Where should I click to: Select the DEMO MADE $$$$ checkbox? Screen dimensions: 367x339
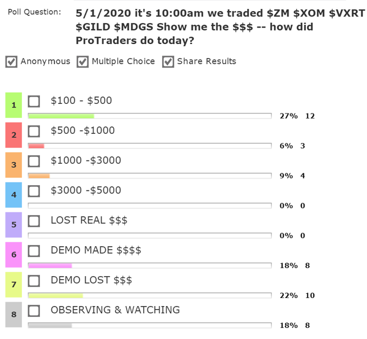point(34,251)
